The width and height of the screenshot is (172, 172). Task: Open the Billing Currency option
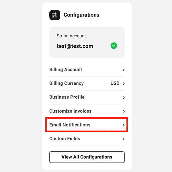click(67, 83)
